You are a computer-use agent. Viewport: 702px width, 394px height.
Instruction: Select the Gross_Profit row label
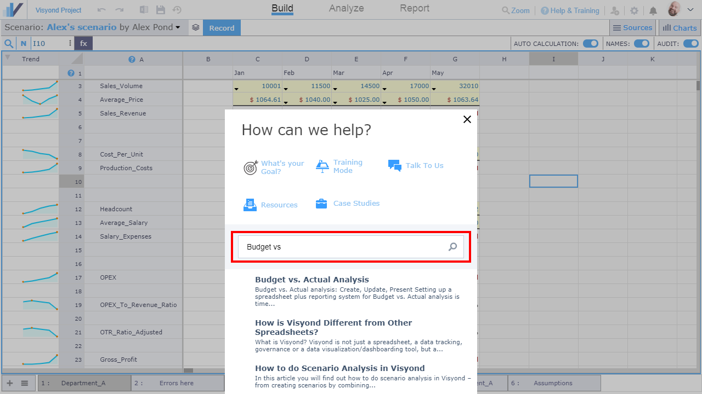[x=118, y=360]
